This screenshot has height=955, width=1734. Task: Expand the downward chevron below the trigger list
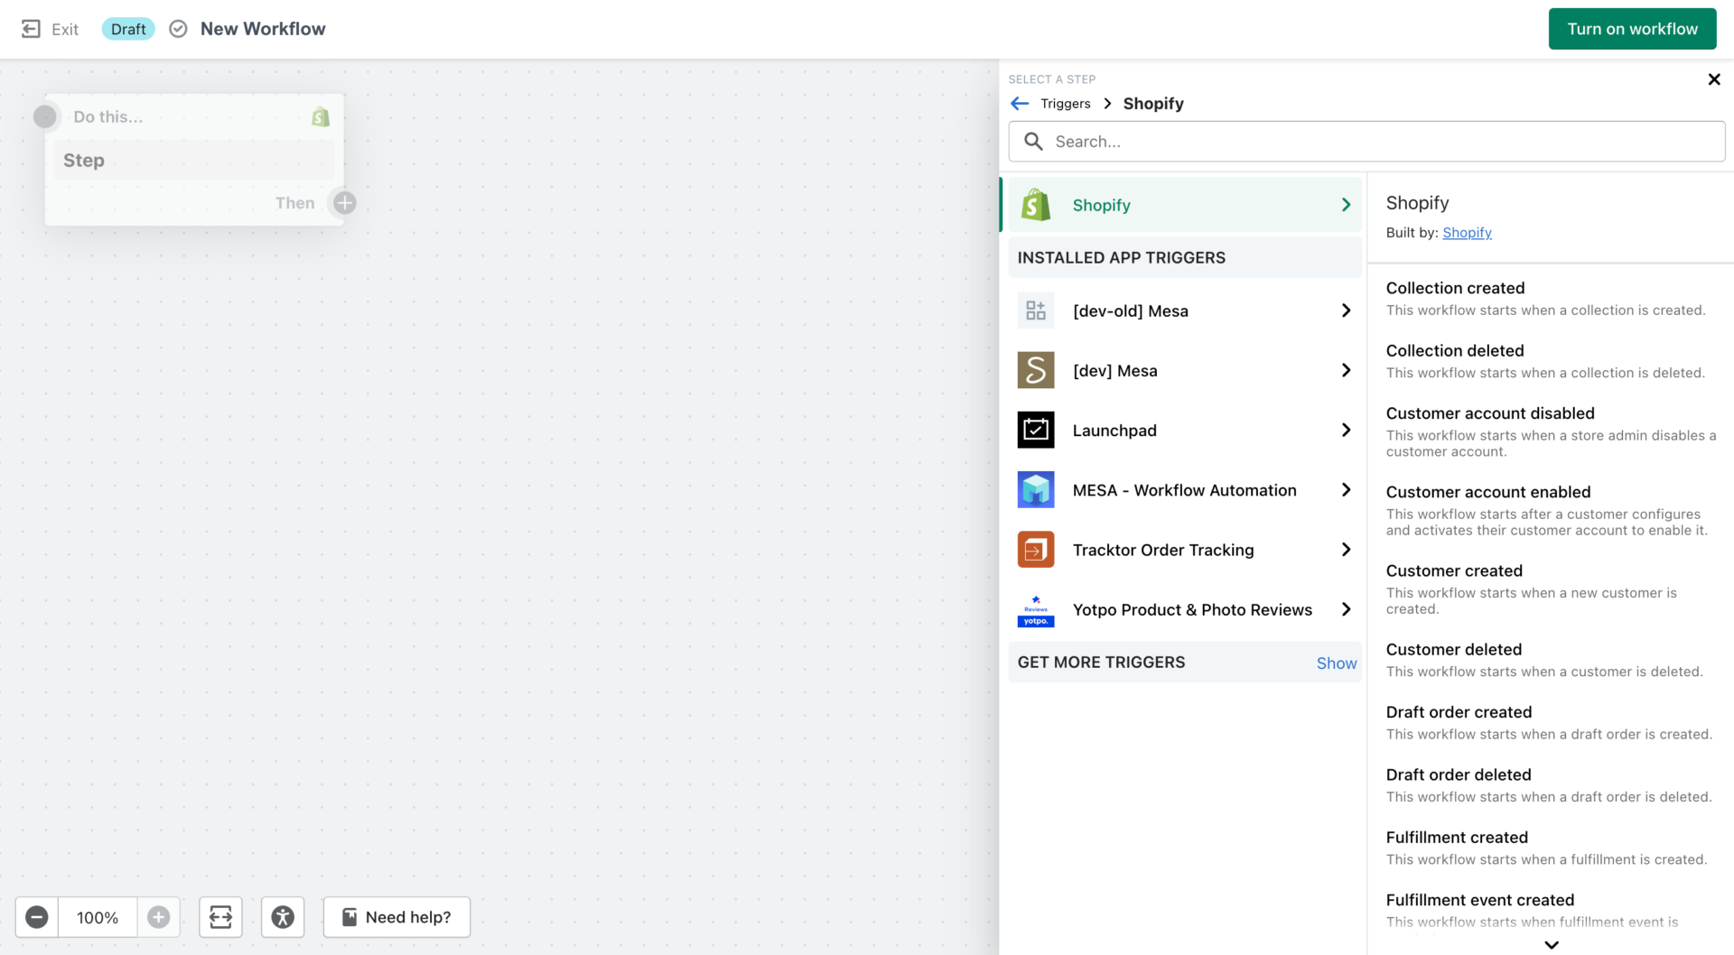[1551, 944]
